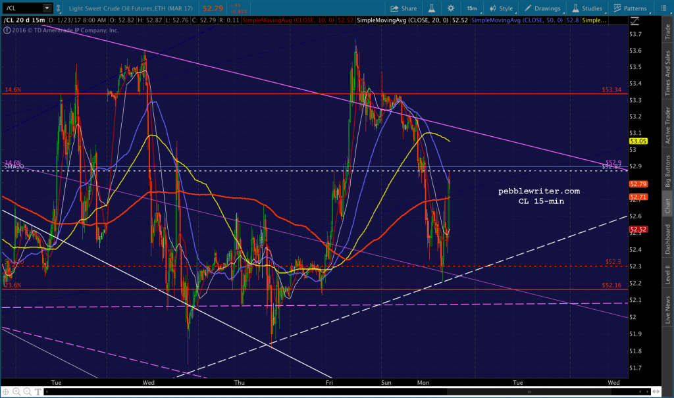The width and height of the screenshot is (674, 398).
Task: Click the horizontal scrollbar thumb
Action: [530, 391]
